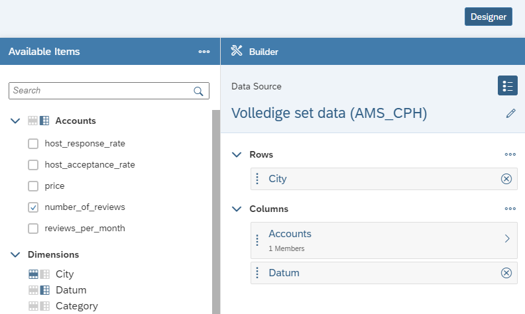Click the Designer button
This screenshot has width=525, height=314.
pos(488,17)
